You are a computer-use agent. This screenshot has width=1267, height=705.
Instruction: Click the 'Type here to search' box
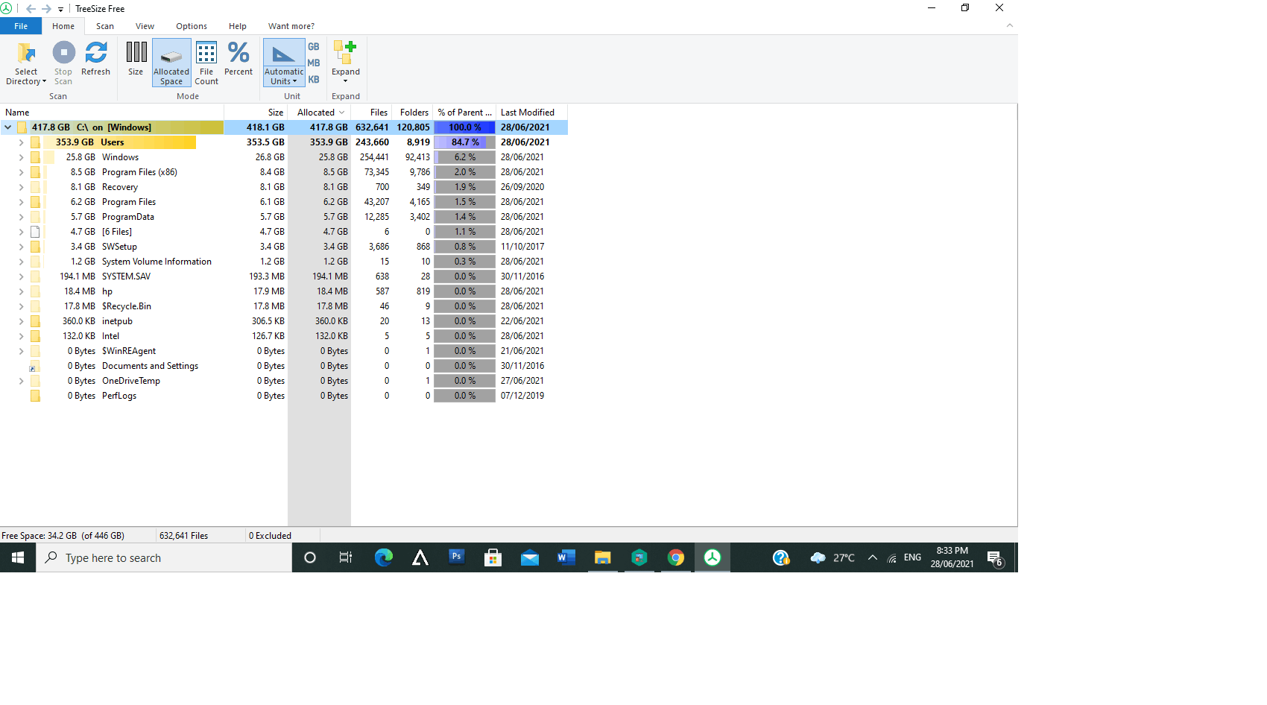click(164, 557)
